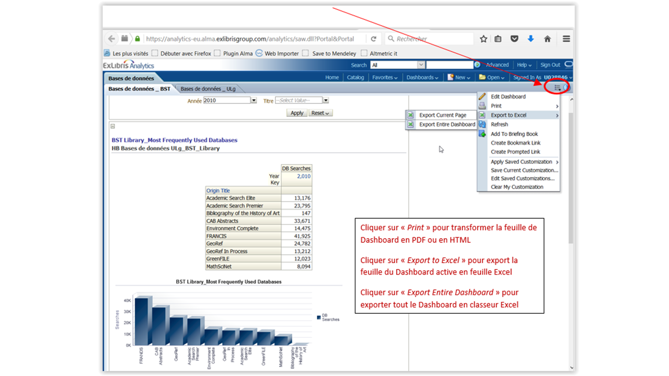Open the New dropdown menu
Viewport: 669px width, 376px height.
click(x=459, y=77)
